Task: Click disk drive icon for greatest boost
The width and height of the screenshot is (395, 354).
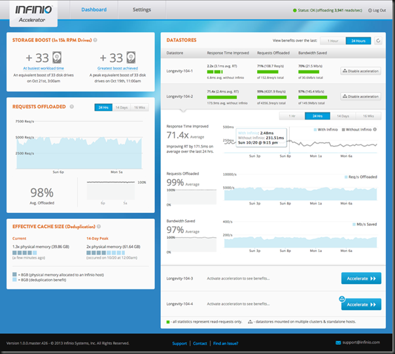Action: (131, 57)
